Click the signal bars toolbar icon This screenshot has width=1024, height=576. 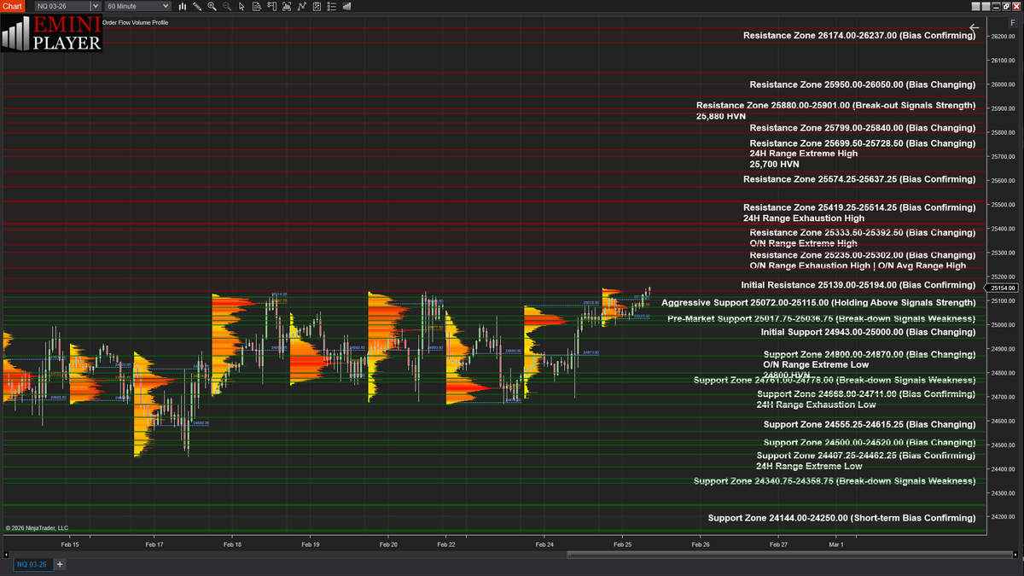click(346, 6)
